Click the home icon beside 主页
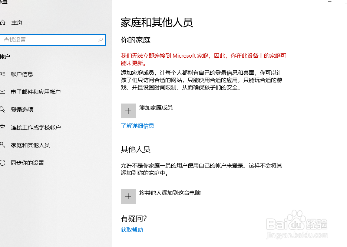Screen dimensions: 347x247 (3, 22)
